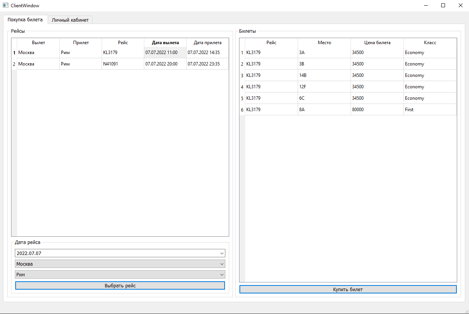Select row 2 header in Билеты table

242,64
